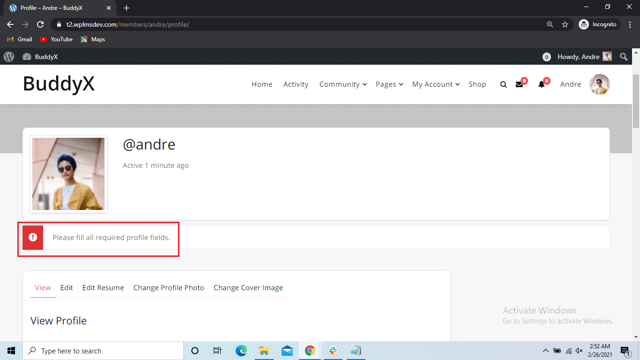640x360 pixels.
Task: Launch Mail from the taskbar
Action: click(x=287, y=350)
